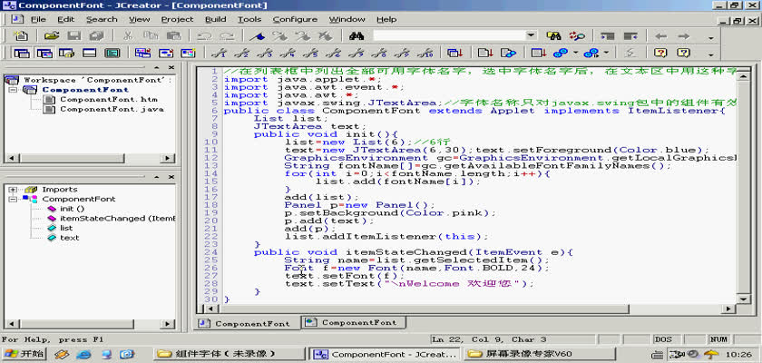Expand the Imports node
Image resolution: width=762 pixels, height=363 pixels.
12,190
